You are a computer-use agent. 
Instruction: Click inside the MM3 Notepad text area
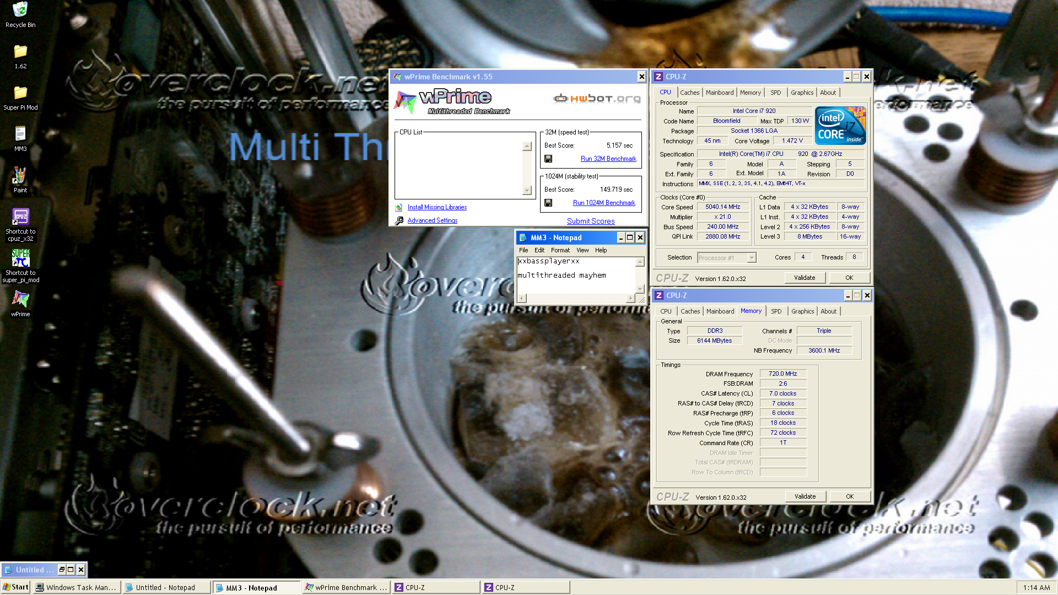576,275
